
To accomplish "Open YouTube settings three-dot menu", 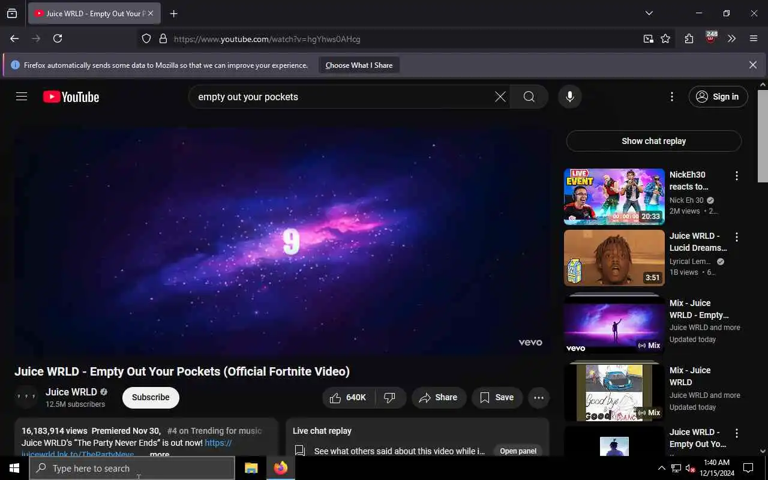I will coord(671,97).
